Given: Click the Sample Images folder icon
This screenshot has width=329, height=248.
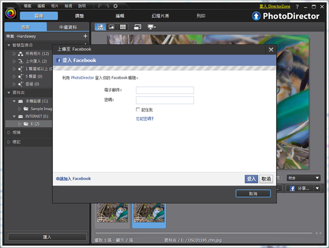Looking at the screenshot, I should pos(26,109).
